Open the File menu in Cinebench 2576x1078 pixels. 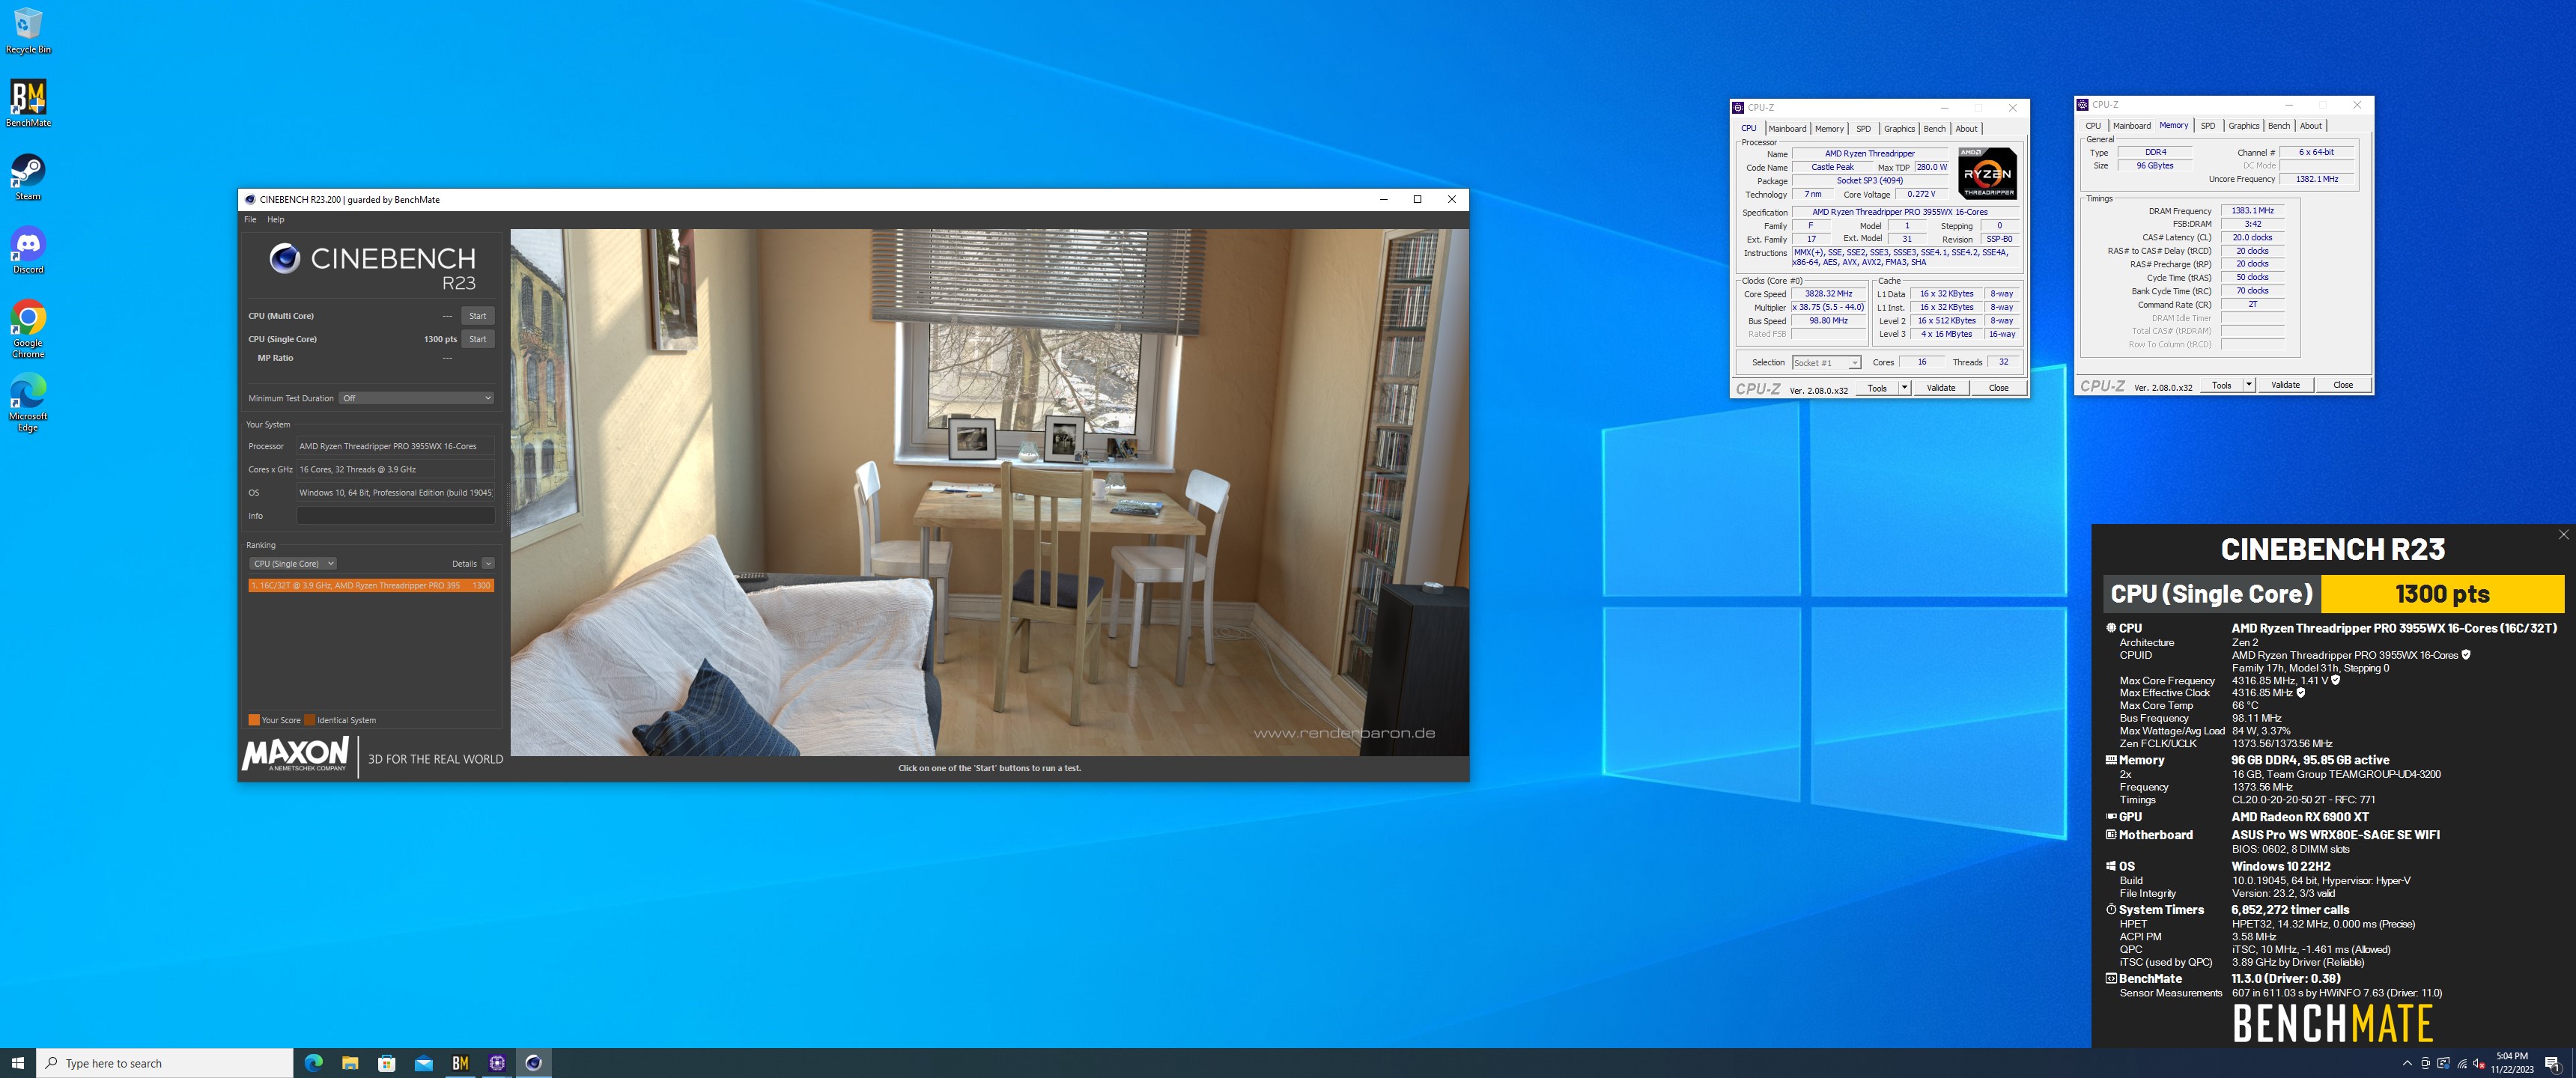250,219
